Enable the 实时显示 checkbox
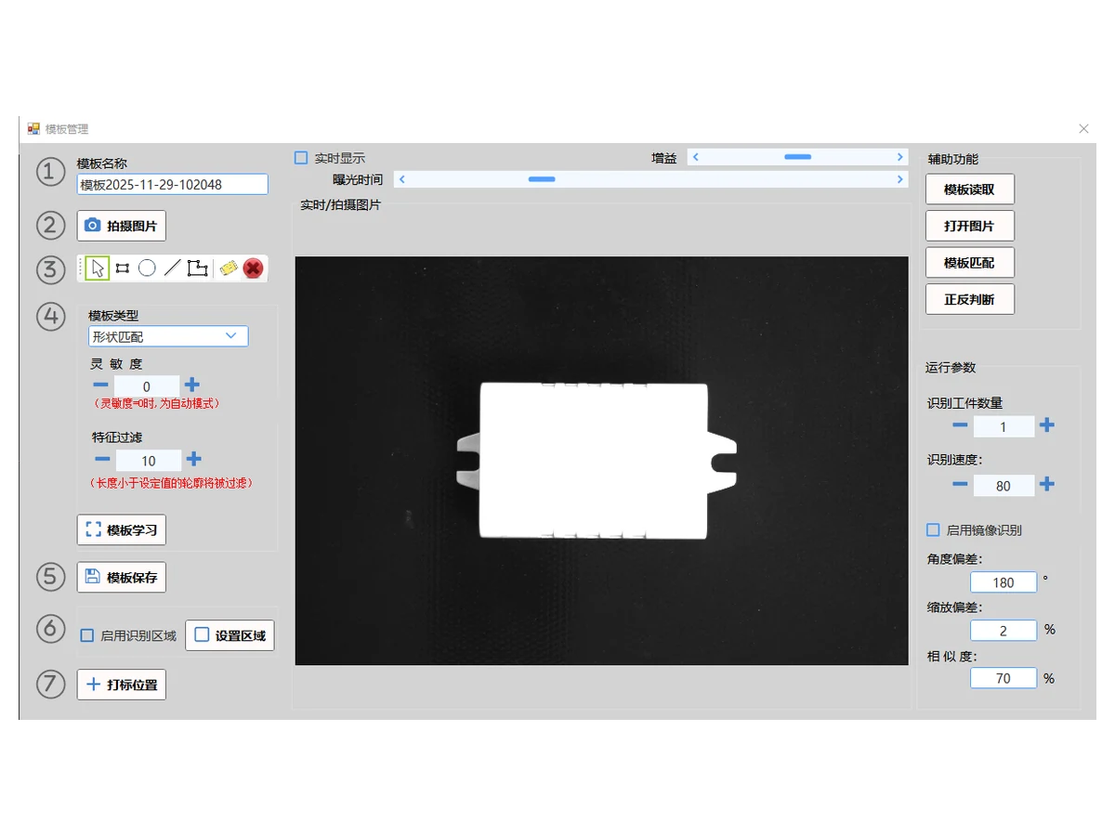Image resolution: width=1115 pixels, height=836 pixels. 301,158
